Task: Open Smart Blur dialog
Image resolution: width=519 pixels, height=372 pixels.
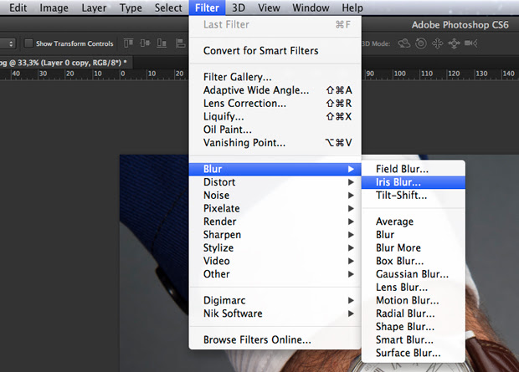Action: 414,340
